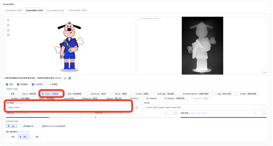Image resolution: width=273 pixels, height=146 pixels.
Task: Click the cartoon dog source image
Action: tap(70, 47)
